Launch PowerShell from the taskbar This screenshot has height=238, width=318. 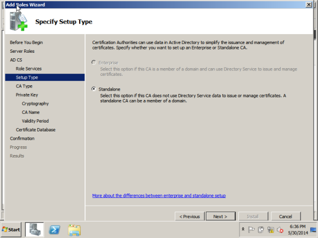click(x=54, y=230)
